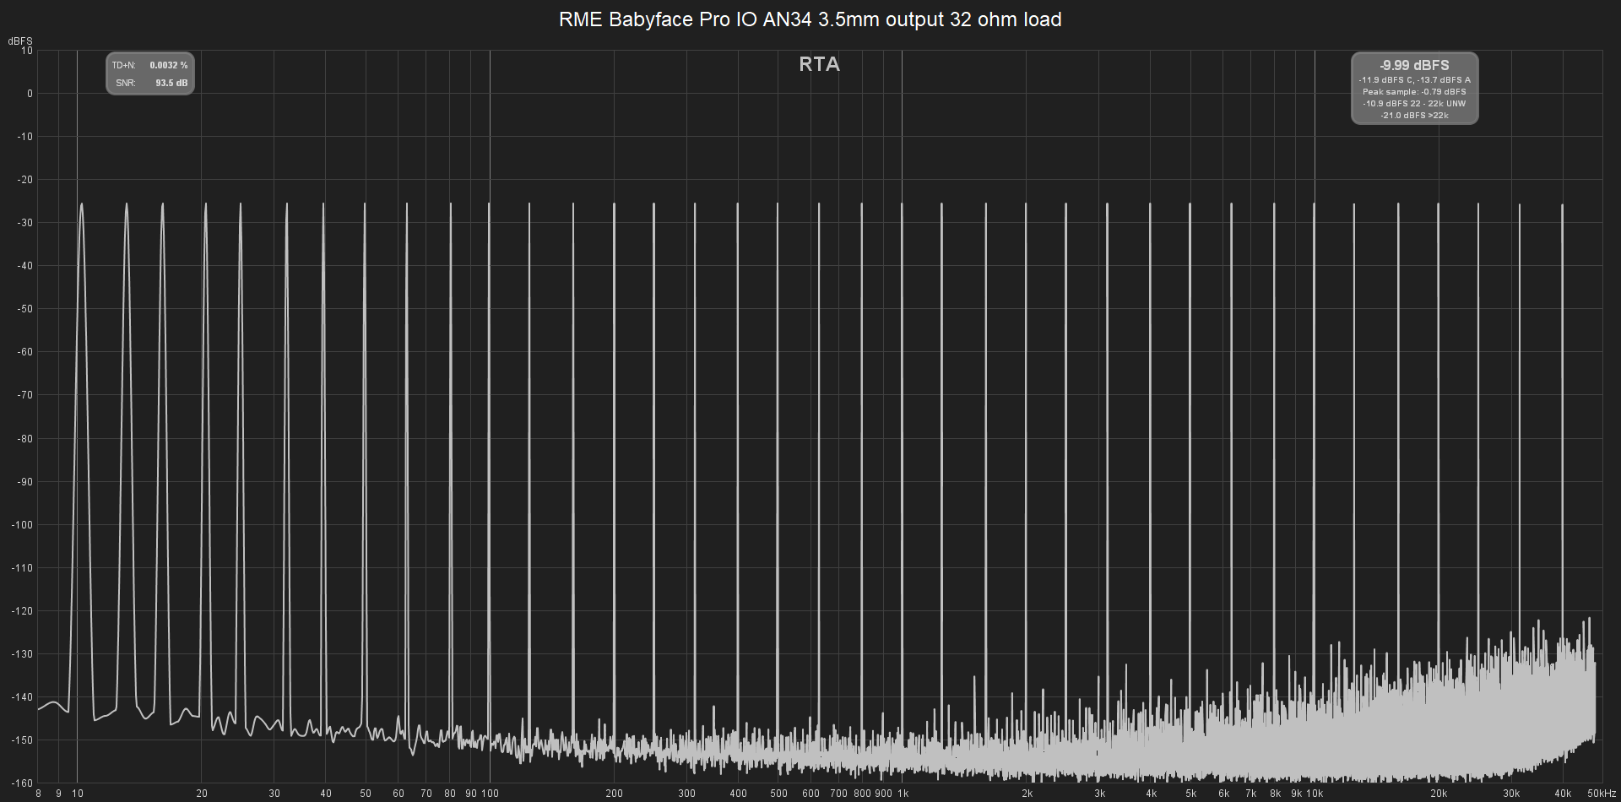The height and width of the screenshot is (802, 1621).
Task: Click the 500 label on the frequency axis
Action: (778, 794)
